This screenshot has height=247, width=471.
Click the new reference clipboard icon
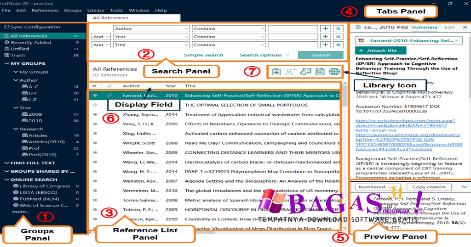pos(276,72)
